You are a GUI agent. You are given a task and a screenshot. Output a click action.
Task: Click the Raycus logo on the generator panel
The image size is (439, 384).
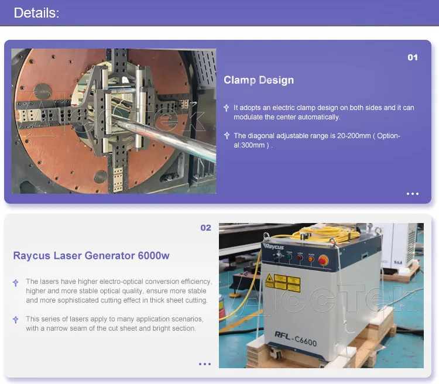pyautogui.click(x=274, y=246)
